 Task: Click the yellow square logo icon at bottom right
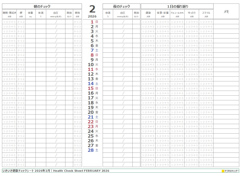click(x=223, y=171)
